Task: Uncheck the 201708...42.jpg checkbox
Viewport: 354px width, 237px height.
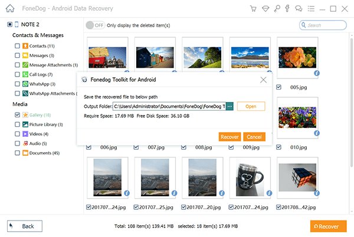Action: tap(278, 208)
